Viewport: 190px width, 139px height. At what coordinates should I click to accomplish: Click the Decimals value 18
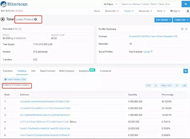click(130, 44)
